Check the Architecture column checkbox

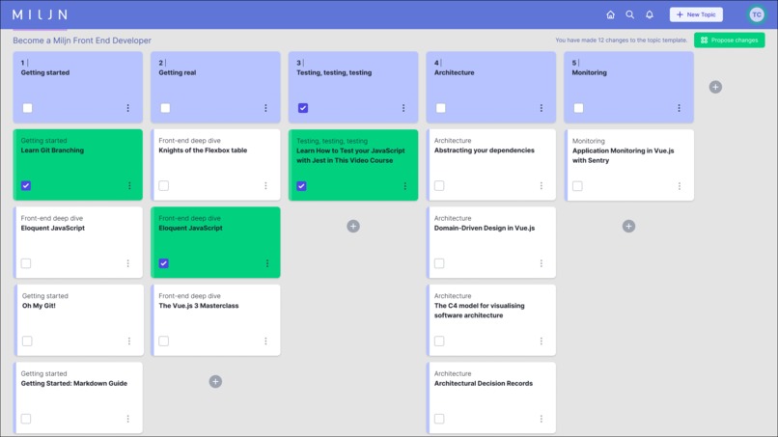pyautogui.click(x=440, y=108)
